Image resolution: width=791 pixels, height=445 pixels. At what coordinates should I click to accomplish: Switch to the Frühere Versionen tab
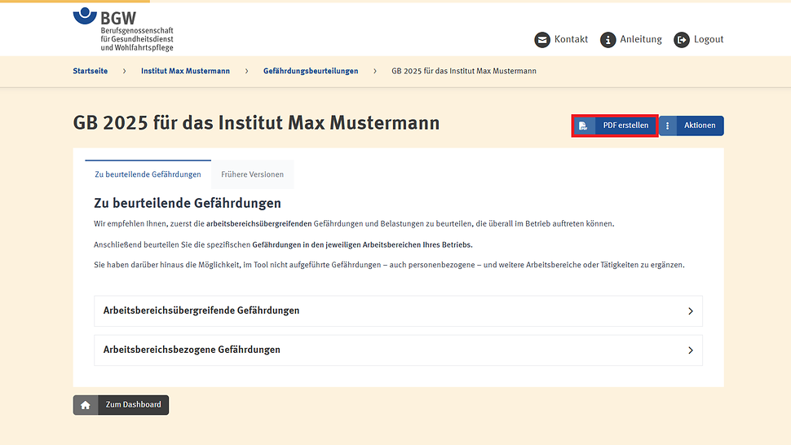tap(252, 174)
